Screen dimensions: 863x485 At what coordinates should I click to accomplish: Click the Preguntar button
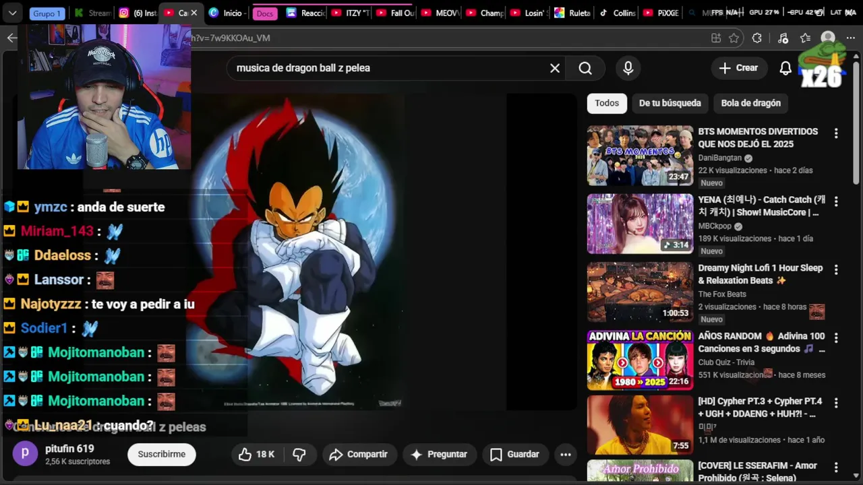tap(439, 455)
